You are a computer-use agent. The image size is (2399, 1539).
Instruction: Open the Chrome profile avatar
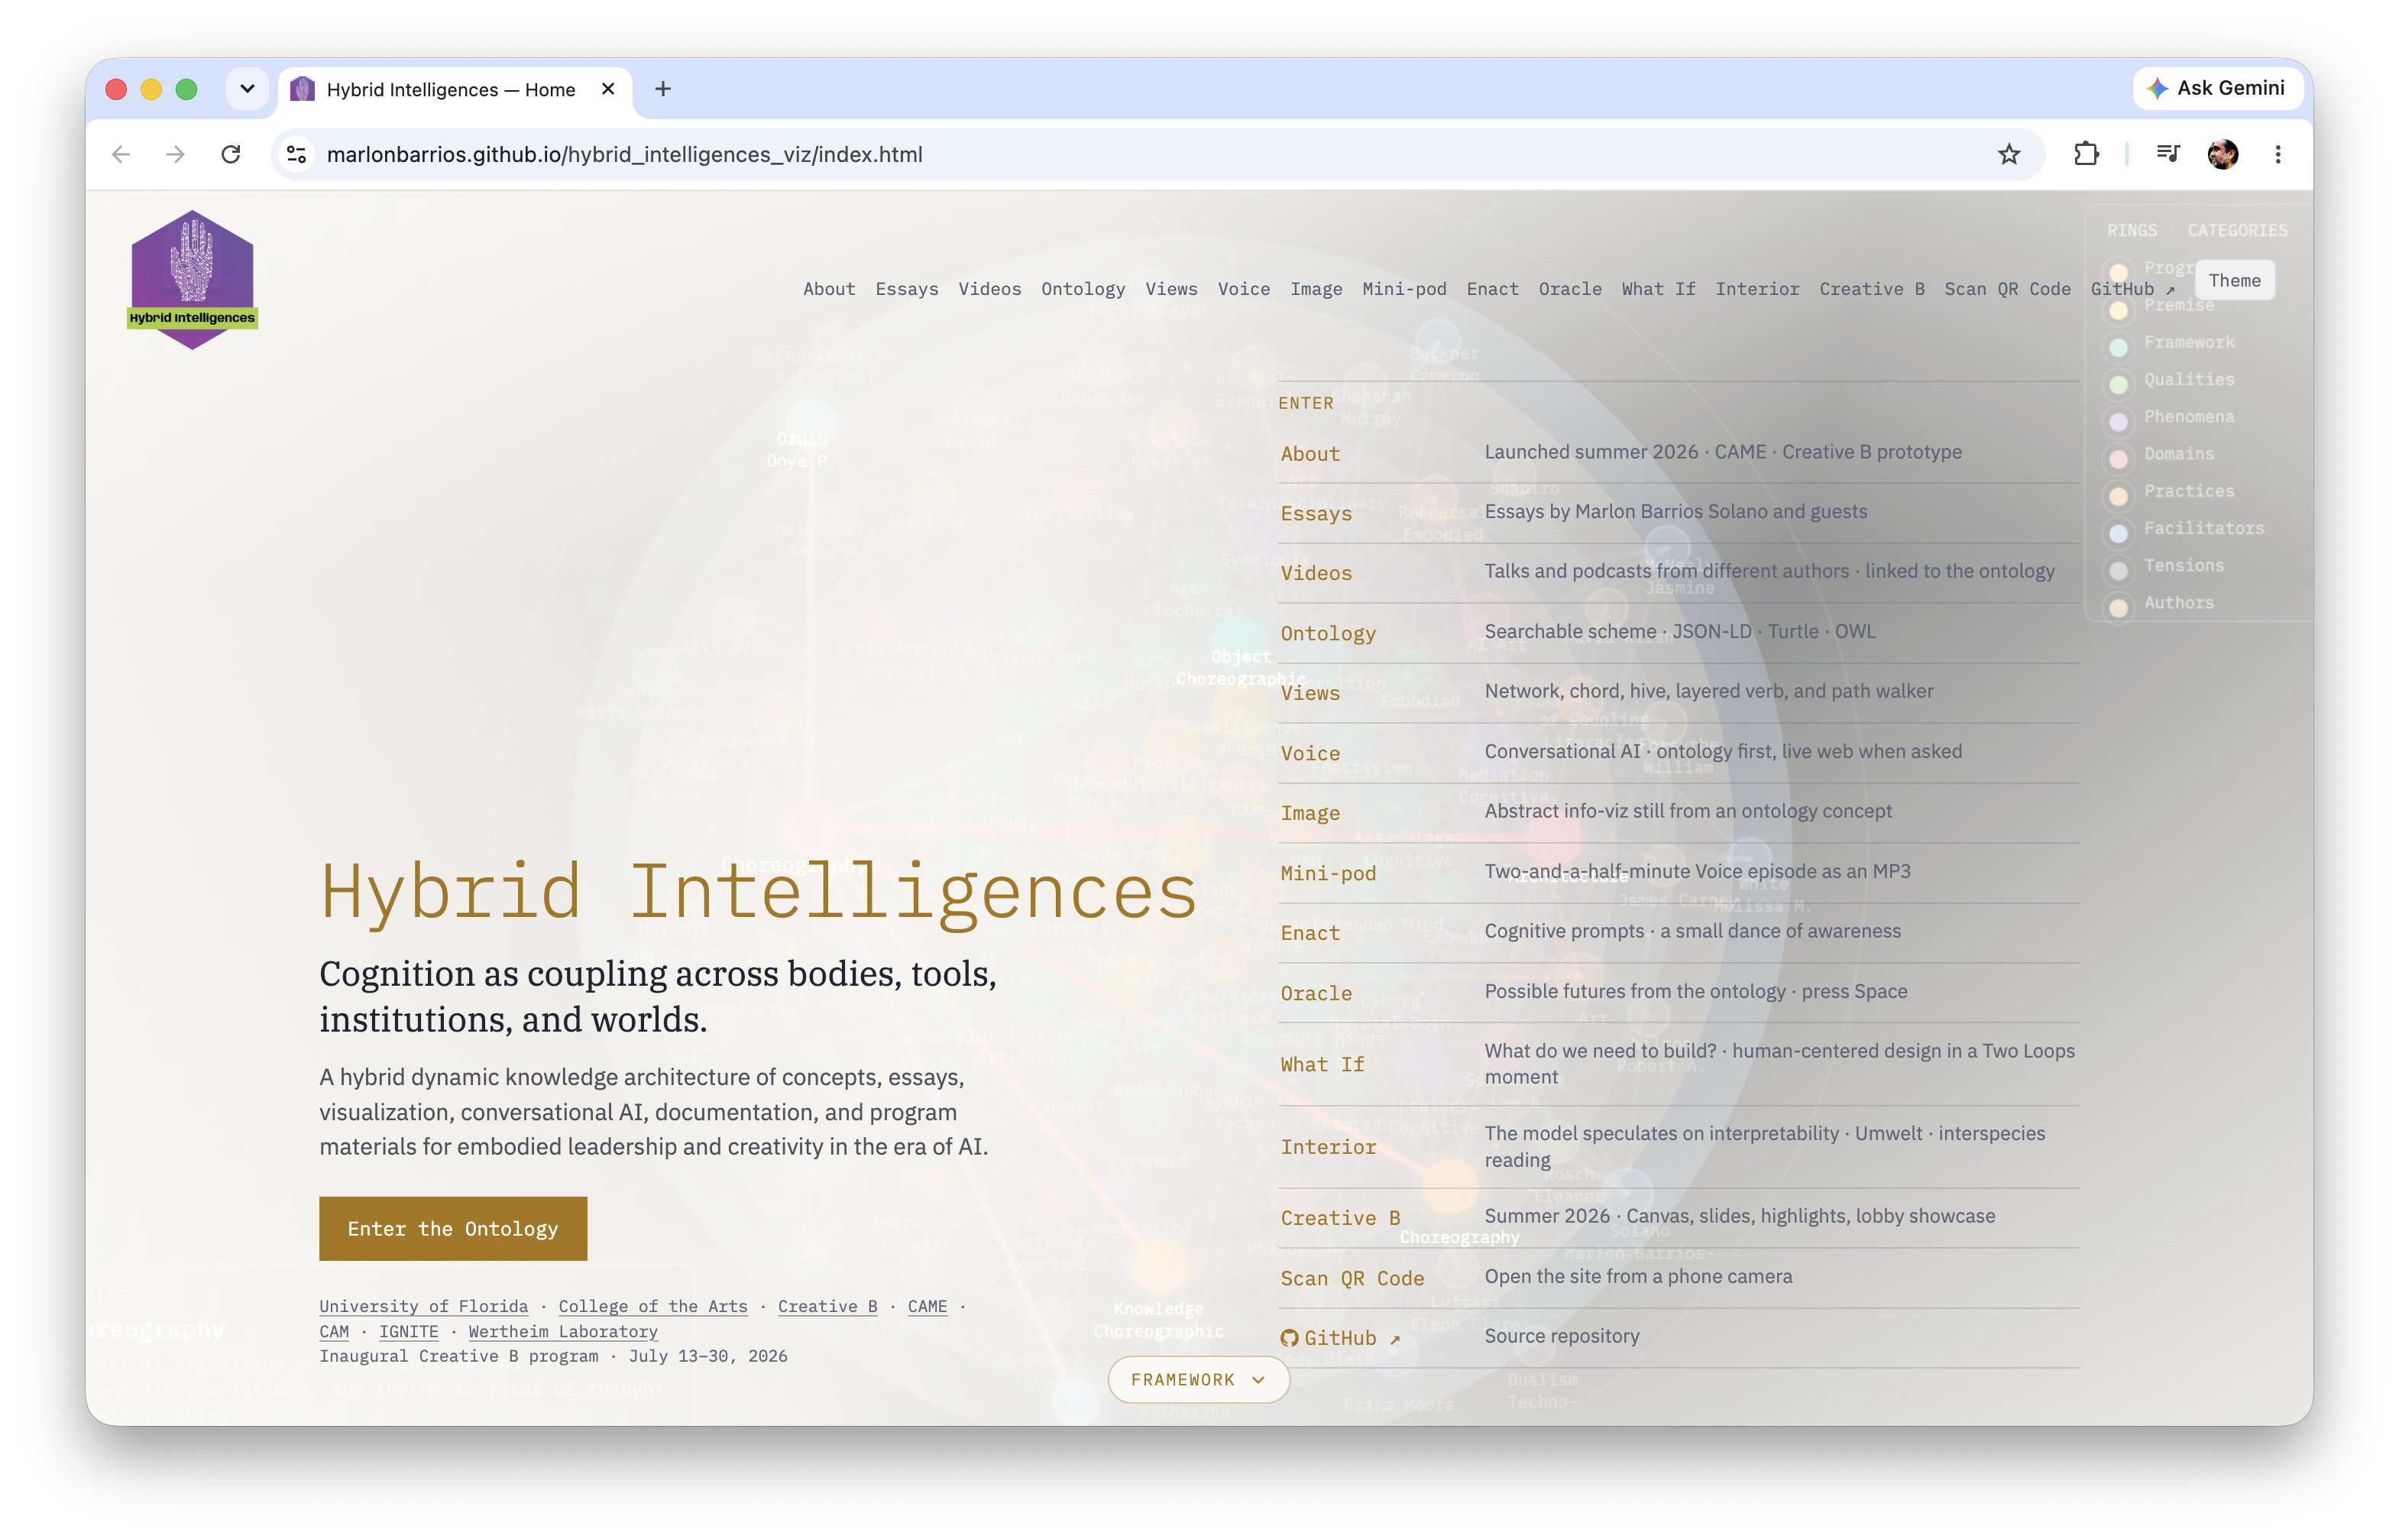[x=2223, y=154]
